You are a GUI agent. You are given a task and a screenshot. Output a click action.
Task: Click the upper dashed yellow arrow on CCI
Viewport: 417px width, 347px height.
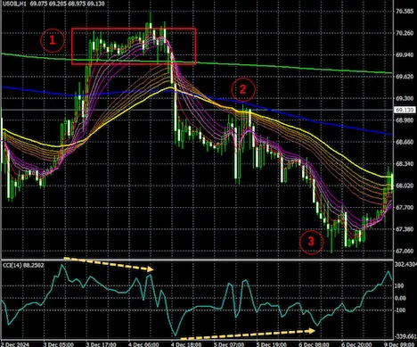pos(109,264)
